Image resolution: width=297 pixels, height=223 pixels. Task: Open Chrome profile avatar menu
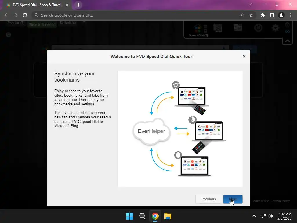[x=281, y=15]
